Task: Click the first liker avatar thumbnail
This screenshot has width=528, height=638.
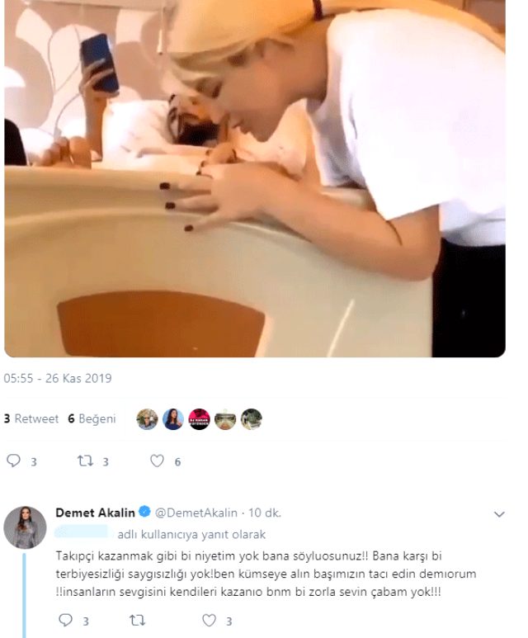Action: tap(147, 418)
